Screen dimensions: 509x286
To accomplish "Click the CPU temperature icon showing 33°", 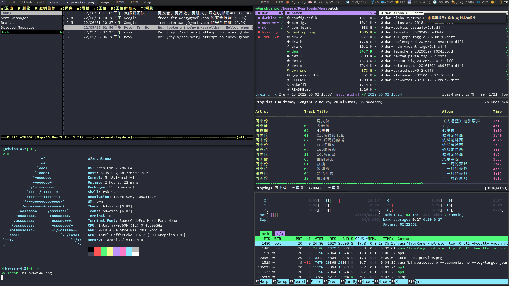I will point(397,2).
